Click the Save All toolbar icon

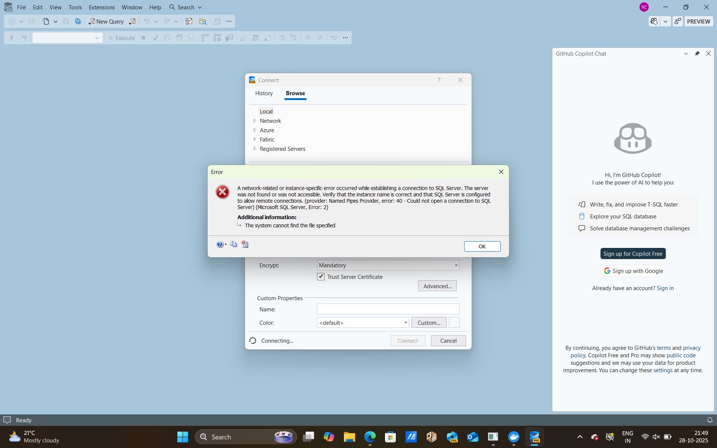tap(78, 21)
